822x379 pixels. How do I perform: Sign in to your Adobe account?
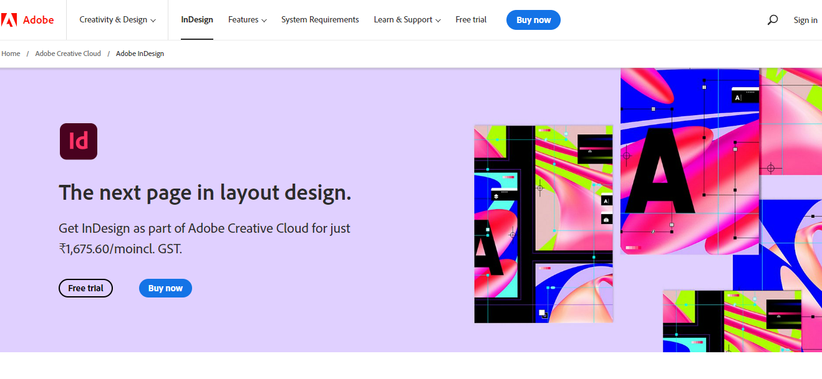[x=805, y=19]
